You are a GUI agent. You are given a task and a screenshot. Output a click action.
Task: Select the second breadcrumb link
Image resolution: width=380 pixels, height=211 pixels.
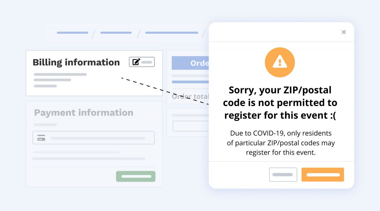tap(116, 33)
